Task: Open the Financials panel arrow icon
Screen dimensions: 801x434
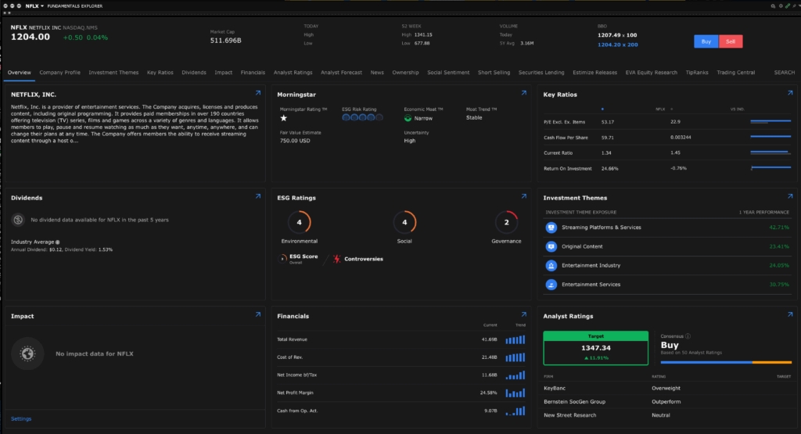Action: pos(523,315)
